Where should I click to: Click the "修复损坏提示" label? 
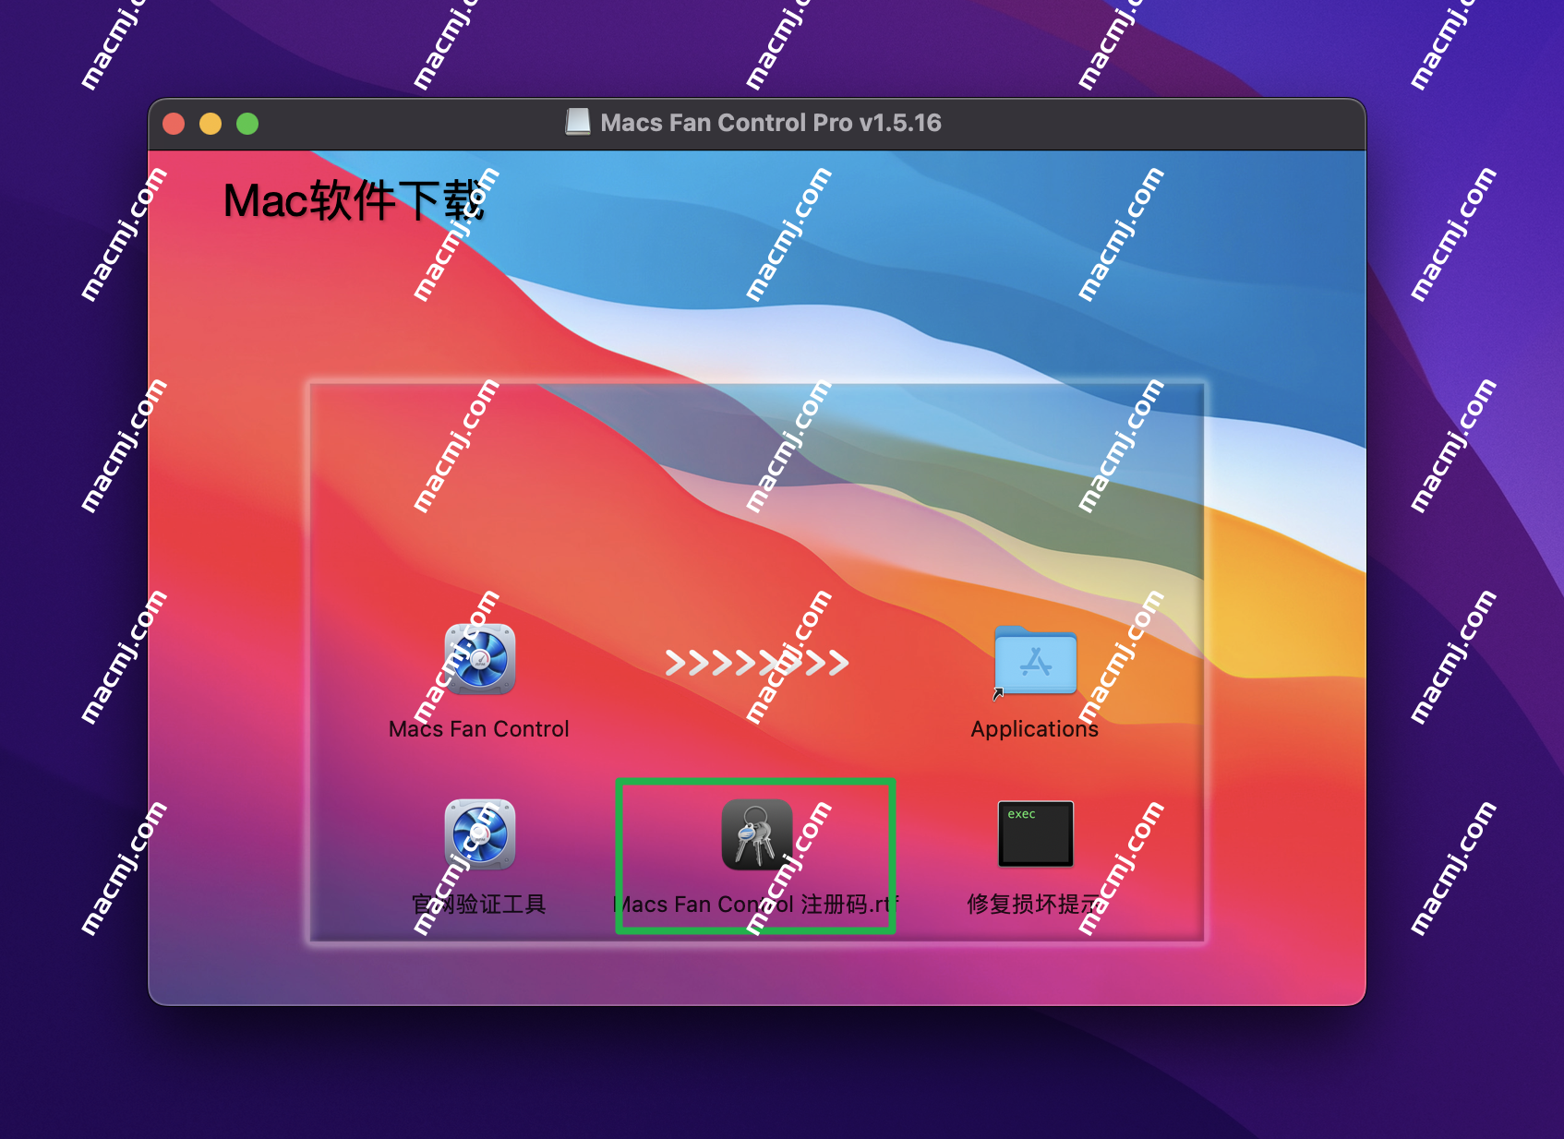click(x=1035, y=905)
